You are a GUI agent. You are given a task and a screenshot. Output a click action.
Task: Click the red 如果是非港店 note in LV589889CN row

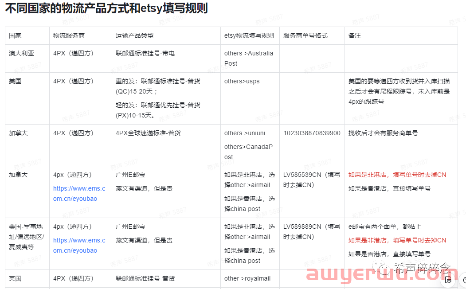tap(397, 240)
